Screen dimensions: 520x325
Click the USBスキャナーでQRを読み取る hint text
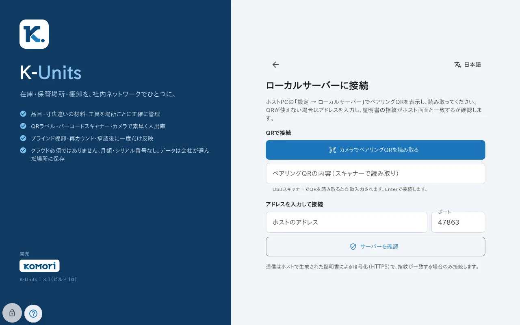click(x=350, y=189)
